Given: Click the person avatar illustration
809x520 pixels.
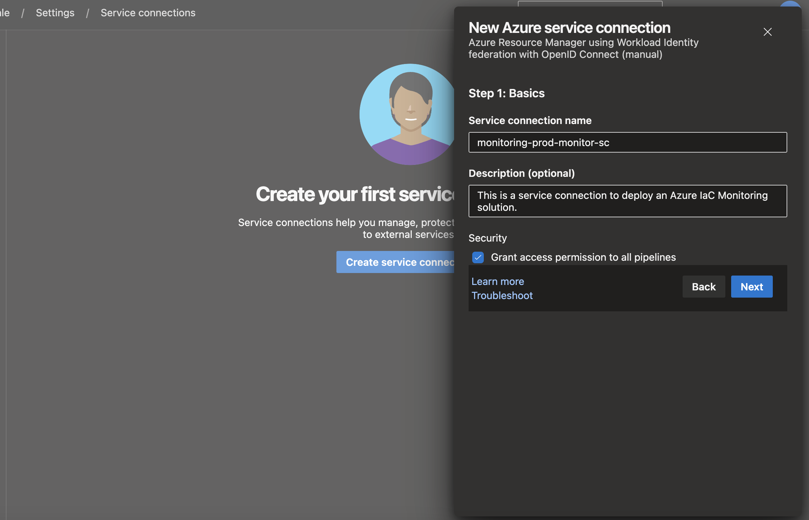Looking at the screenshot, I should pos(407,115).
